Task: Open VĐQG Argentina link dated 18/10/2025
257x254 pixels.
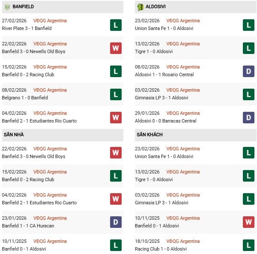Action: (x=183, y=241)
